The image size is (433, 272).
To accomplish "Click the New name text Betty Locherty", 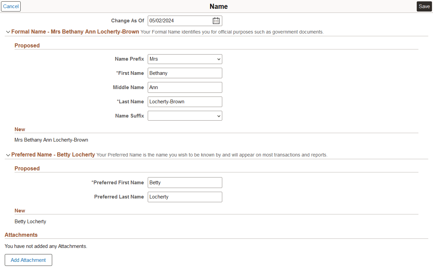I will (30, 221).
